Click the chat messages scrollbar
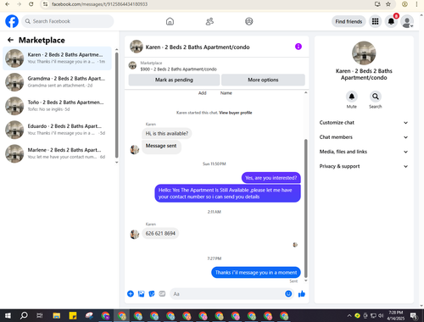Image resolution: width=424 pixels, height=322 pixels. point(305,208)
